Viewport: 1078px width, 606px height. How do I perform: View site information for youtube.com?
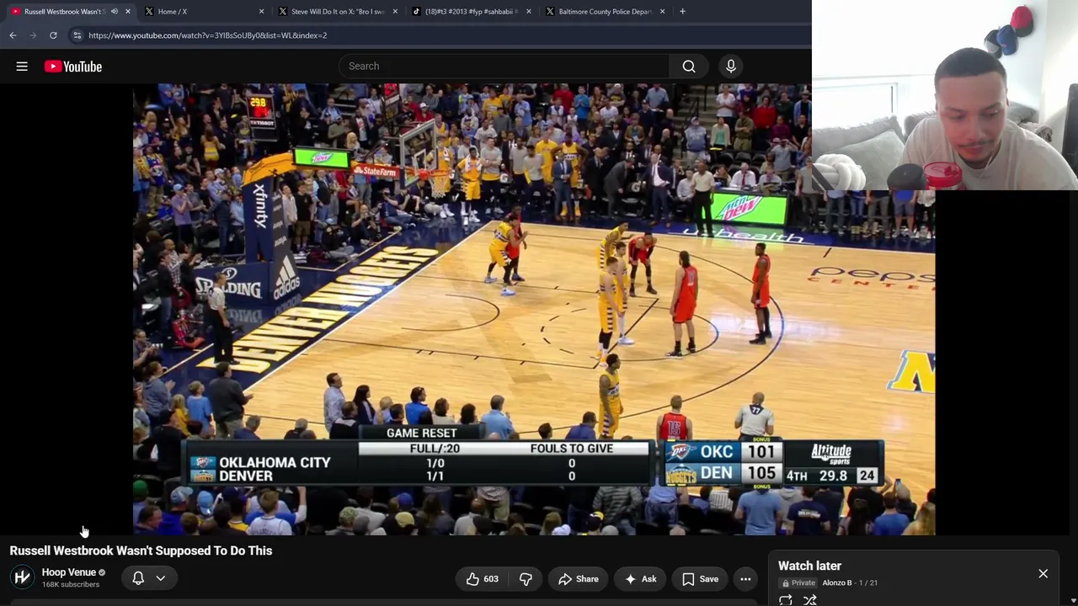tap(77, 35)
